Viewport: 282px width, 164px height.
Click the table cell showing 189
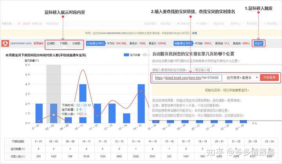70,156
